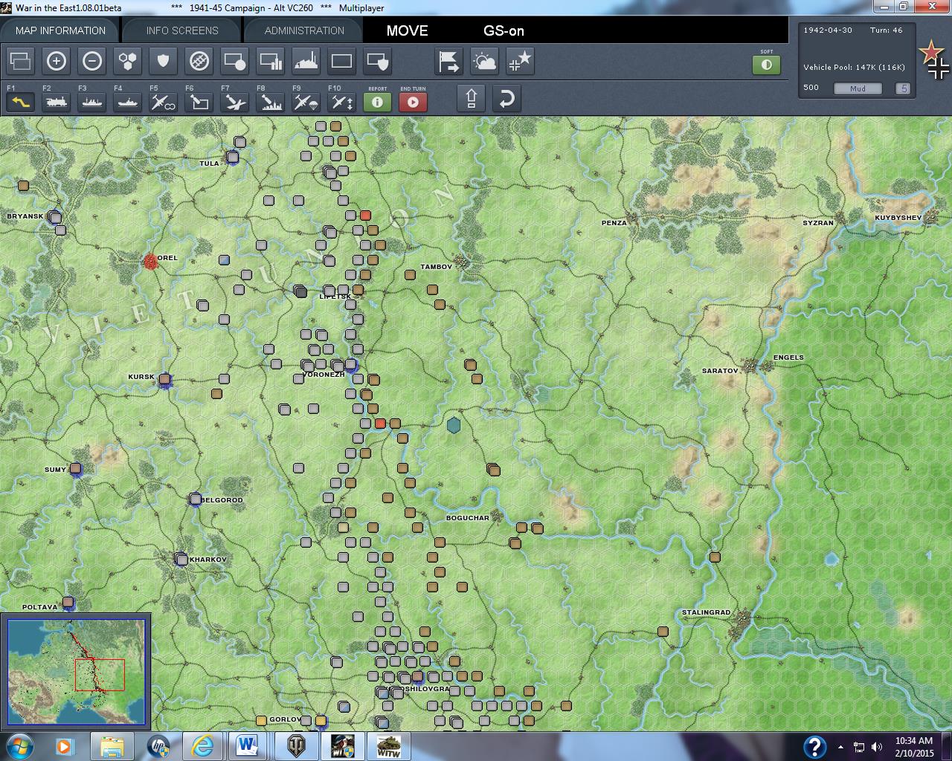This screenshot has height=761, width=952.
Task: Toggle the hex grid display icon
Action: pyautogui.click(x=128, y=61)
